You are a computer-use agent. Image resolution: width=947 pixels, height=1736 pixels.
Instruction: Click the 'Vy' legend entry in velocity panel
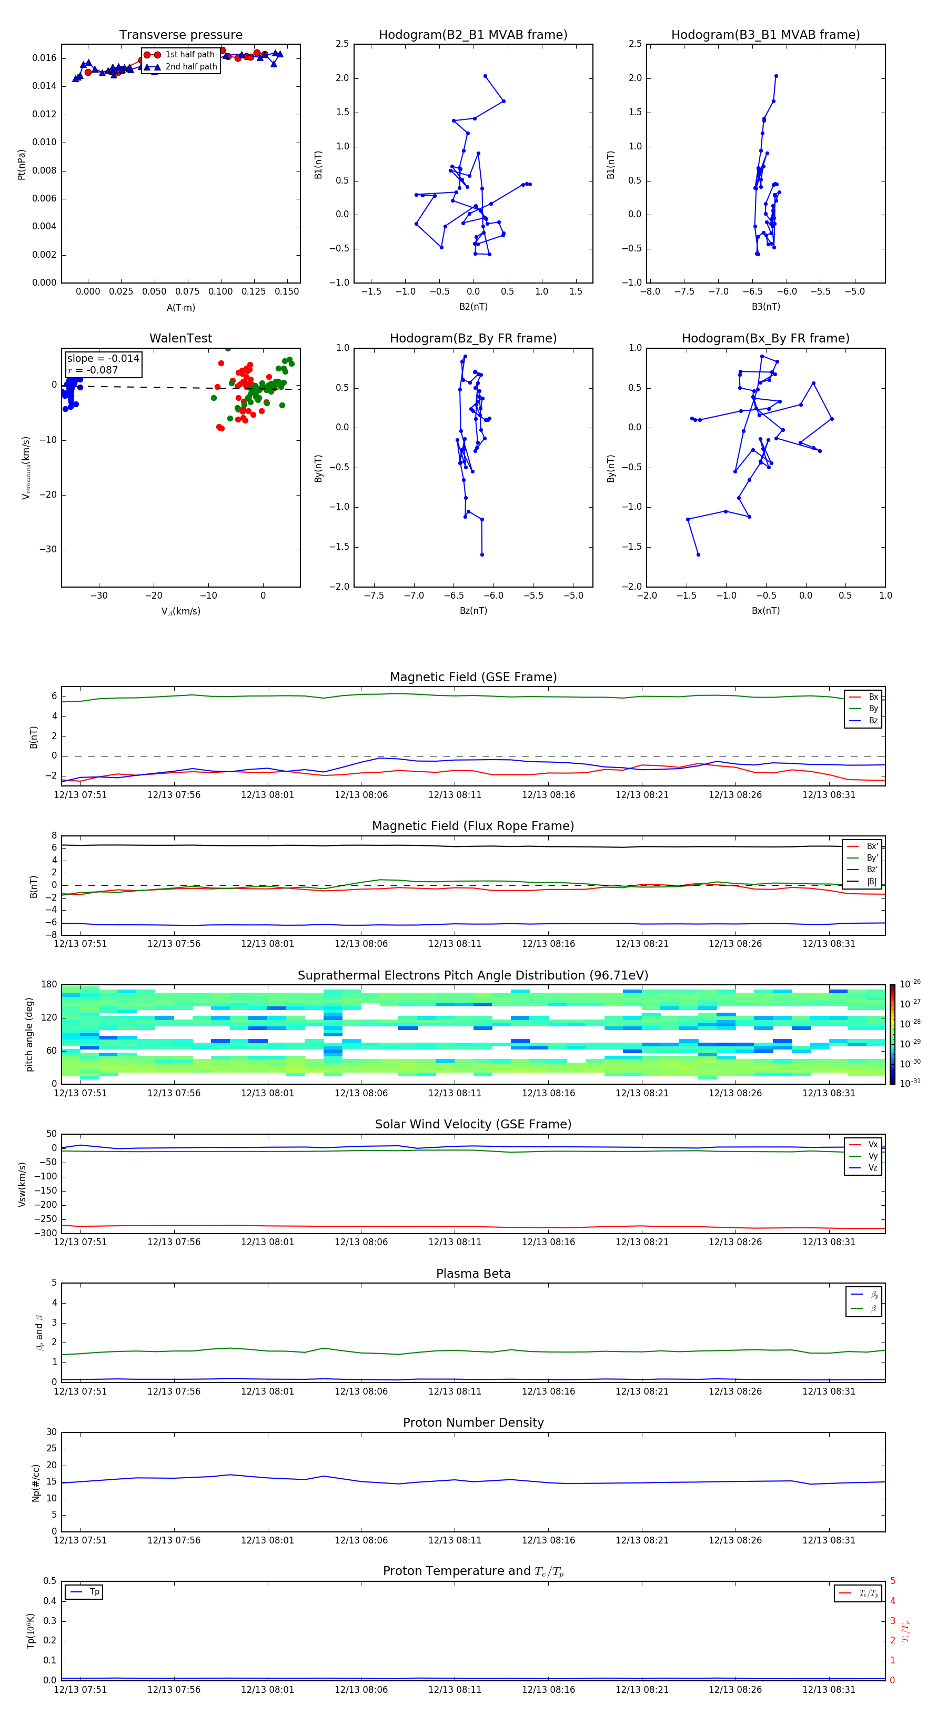coord(863,1156)
